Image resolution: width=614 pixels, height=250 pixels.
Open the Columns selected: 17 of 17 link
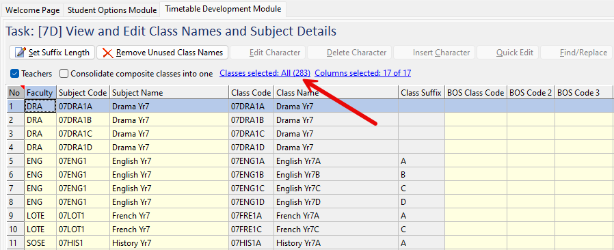click(x=363, y=73)
